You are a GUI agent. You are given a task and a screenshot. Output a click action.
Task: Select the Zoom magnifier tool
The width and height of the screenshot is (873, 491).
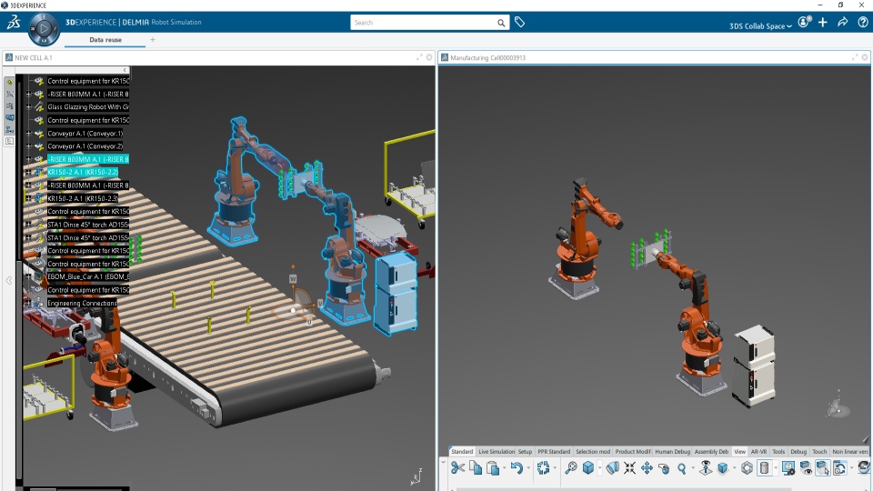point(681,468)
